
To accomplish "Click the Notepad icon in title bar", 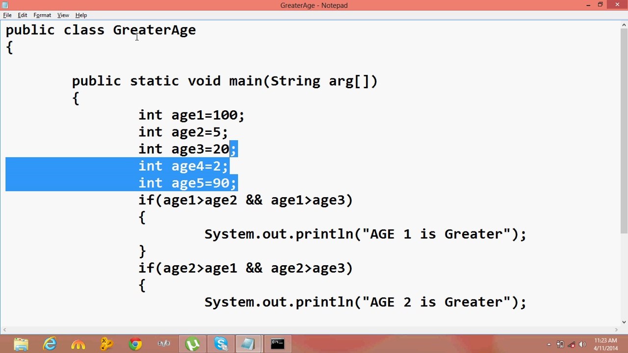I will click(5, 5).
